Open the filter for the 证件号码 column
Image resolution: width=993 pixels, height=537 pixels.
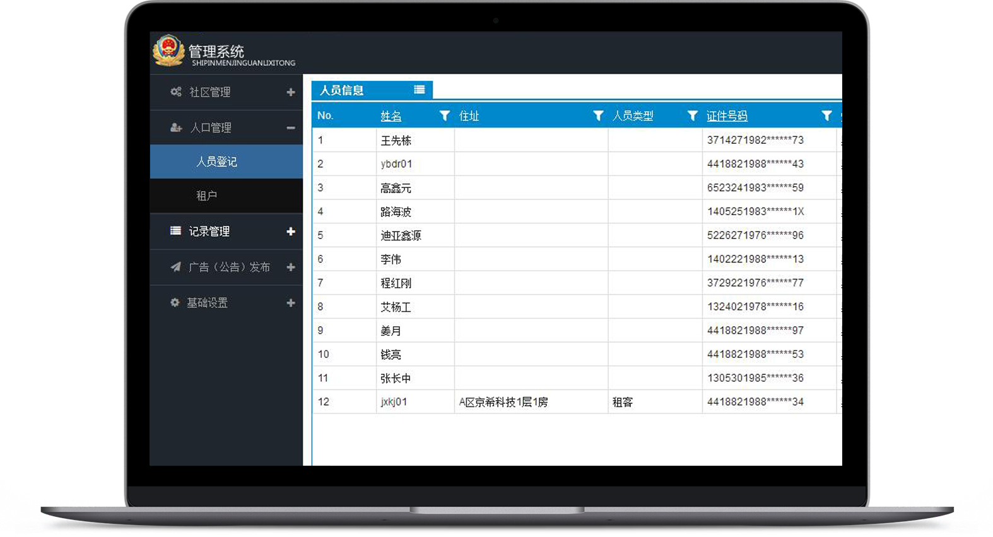click(826, 115)
